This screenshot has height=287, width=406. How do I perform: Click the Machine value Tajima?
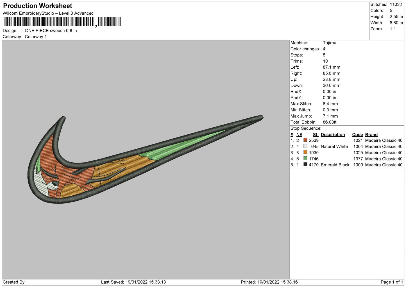(329, 43)
